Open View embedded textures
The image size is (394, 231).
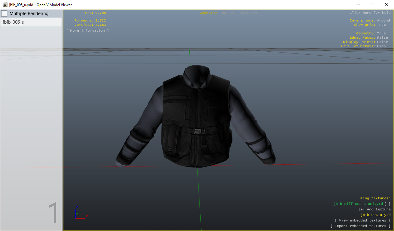tap(363, 220)
